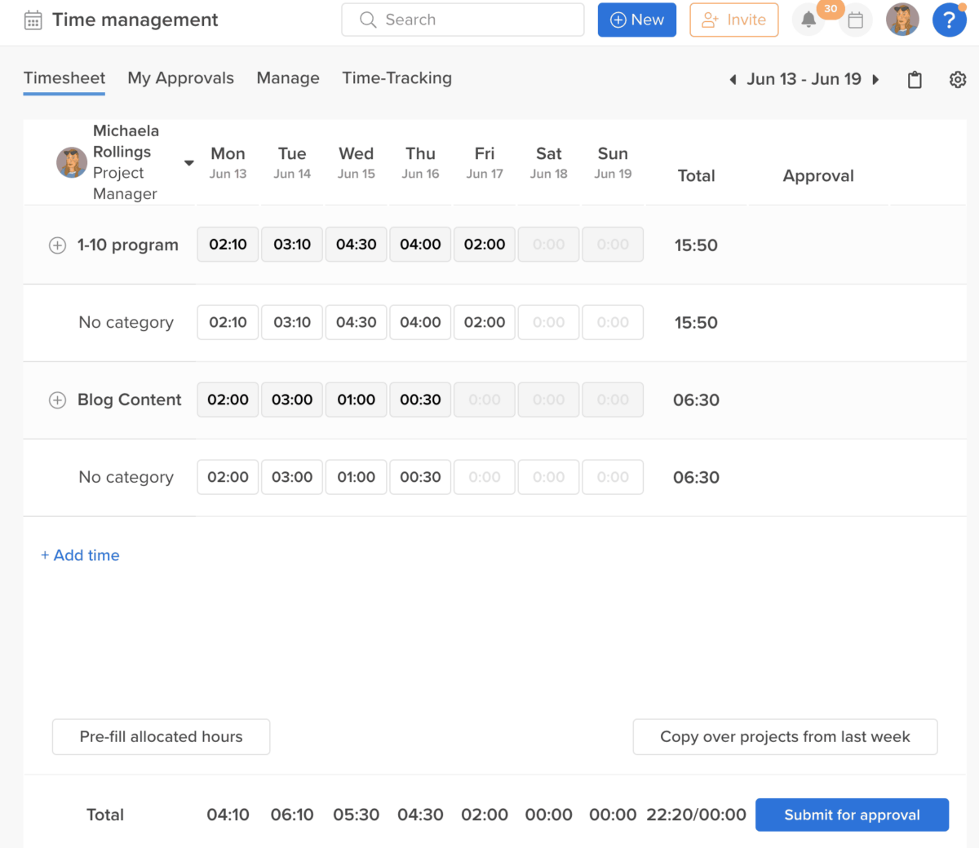Expand the Blog Content row
This screenshot has width=979, height=848.
click(x=57, y=400)
